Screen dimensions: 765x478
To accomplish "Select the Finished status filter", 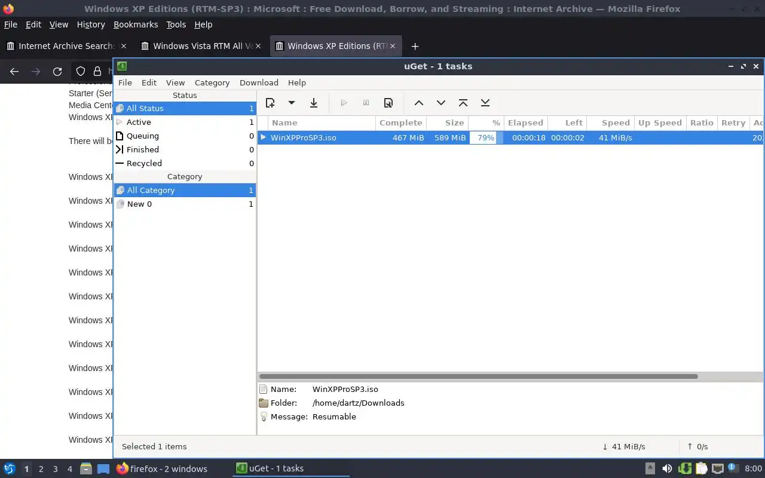I will [x=185, y=149].
